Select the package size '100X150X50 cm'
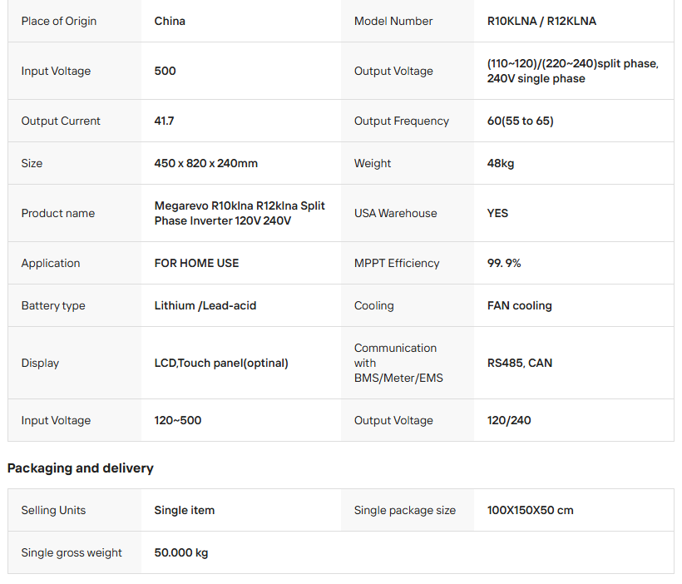Screen dimensions: 682x584 (x=531, y=510)
